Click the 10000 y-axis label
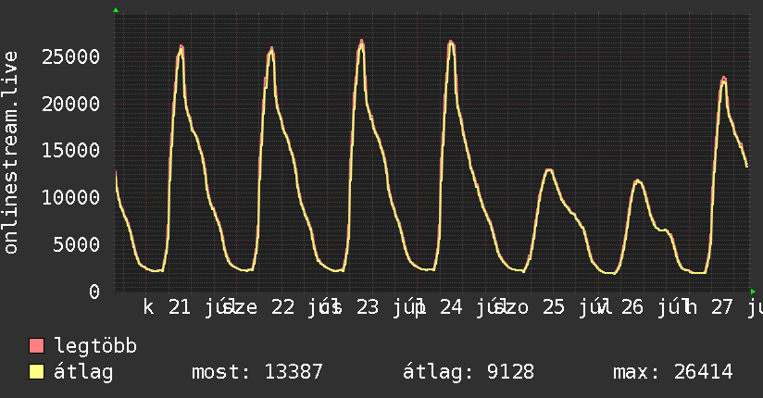Screen dimensions: 763x398 70,197
